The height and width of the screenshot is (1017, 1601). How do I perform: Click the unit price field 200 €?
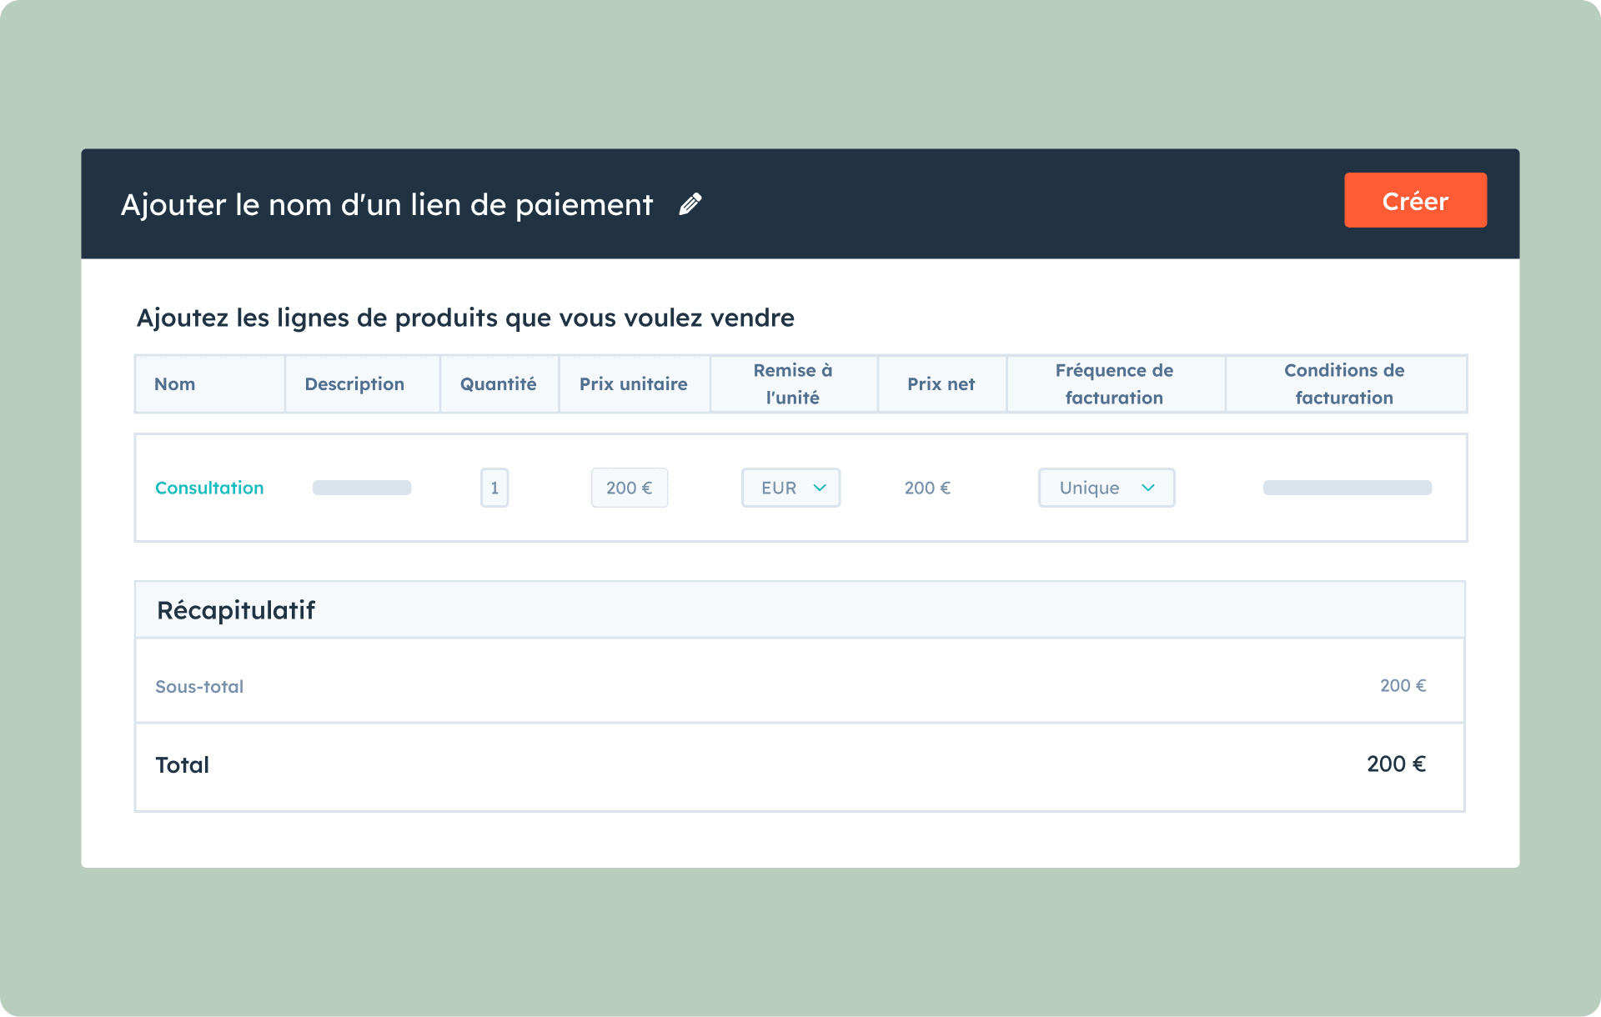[x=629, y=488]
